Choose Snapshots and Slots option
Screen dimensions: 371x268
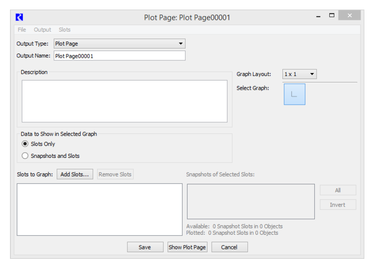tap(25, 156)
